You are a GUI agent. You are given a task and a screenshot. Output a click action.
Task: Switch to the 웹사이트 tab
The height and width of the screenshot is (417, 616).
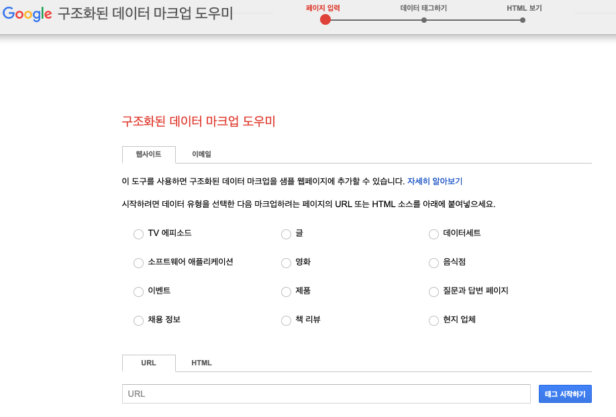click(148, 154)
